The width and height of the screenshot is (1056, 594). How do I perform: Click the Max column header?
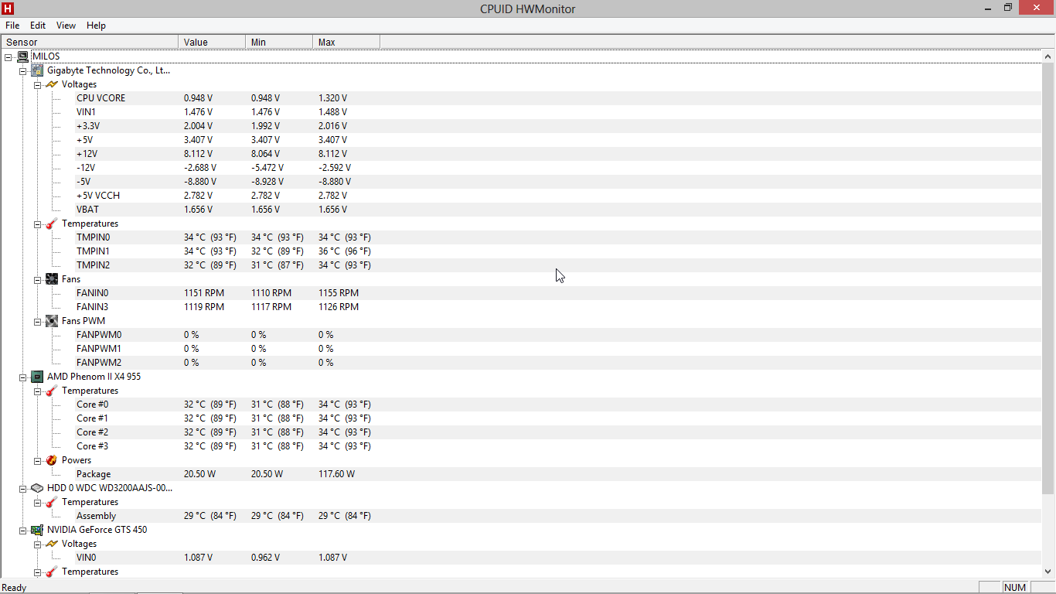[x=346, y=42]
